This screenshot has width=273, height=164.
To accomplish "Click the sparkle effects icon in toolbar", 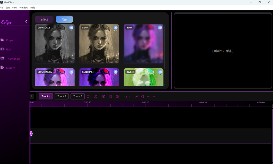I will coord(103,97).
